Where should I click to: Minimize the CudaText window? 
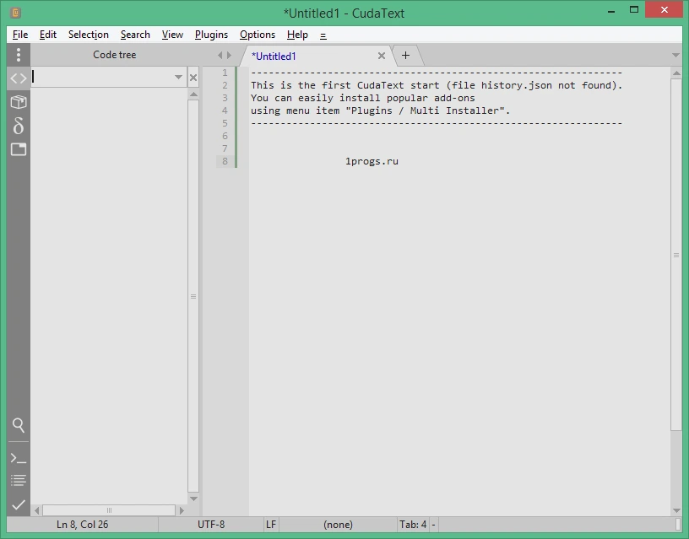[x=611, y=11]
